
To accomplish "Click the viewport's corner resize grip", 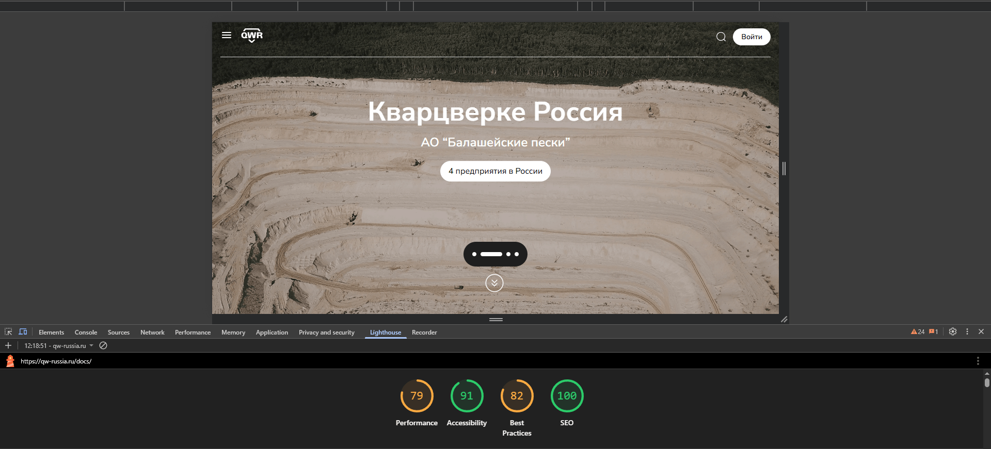I will [784, 320].
